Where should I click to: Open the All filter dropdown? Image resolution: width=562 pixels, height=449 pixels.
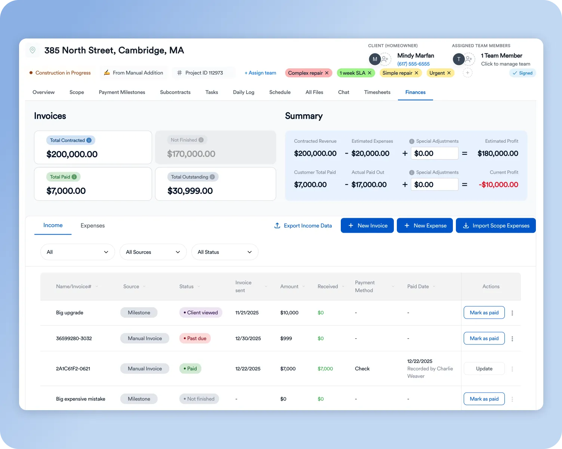[77, 252]
